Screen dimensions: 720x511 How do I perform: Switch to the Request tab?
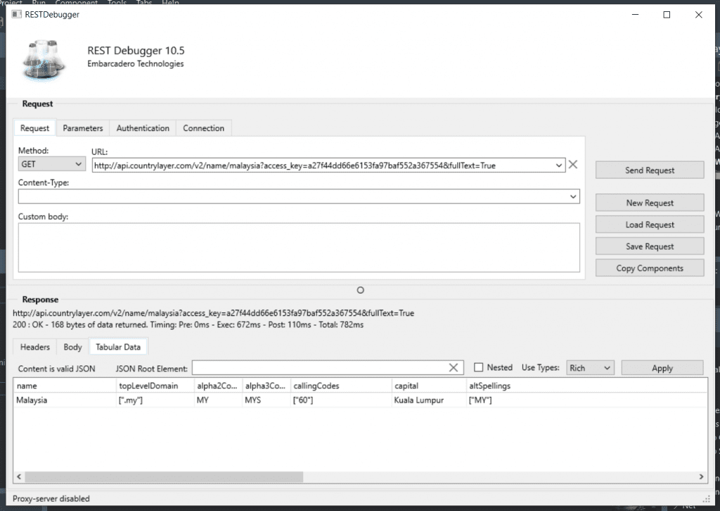pyautogui.click(x=34, y=128)
